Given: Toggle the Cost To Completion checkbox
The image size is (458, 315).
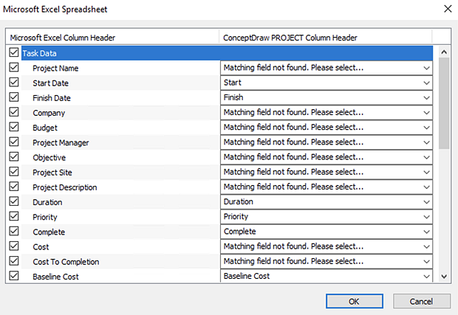Looking at the screenshot, I should click(x=14, y=260).
